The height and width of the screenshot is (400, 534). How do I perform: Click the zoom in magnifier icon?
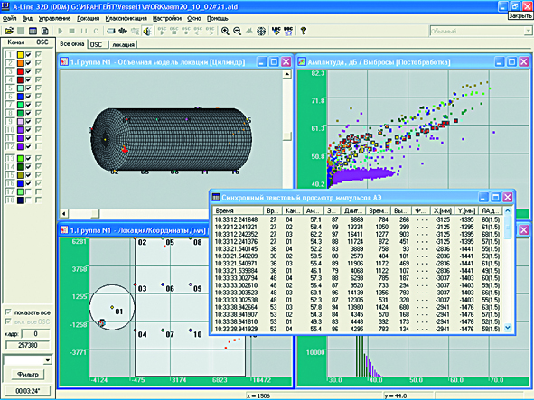[x=225, y=31]
